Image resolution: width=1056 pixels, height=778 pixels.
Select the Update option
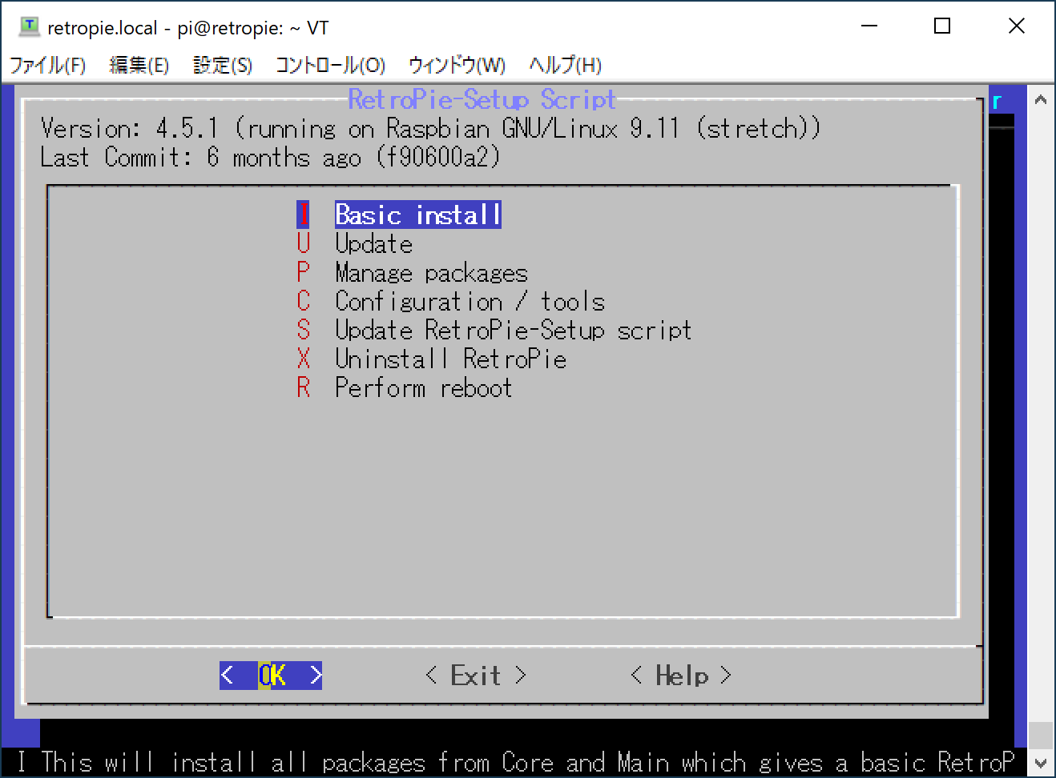tap(373, 243)
